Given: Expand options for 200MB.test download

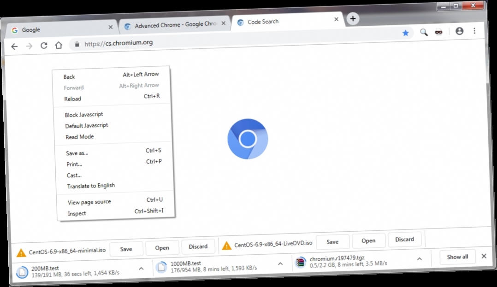Looking at the screenshot, I should pyautogui.click(x=141, y=269).
